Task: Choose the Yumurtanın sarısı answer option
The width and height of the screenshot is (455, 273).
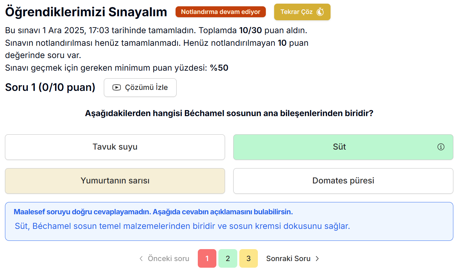Action: point(115,181)
